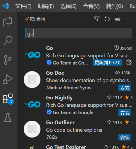Click the 扩展: 商店 panel title
136x149 pixels.
pyautogui.click(x=35, y=19)
